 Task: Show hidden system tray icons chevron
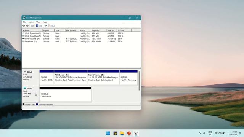(199, 133)
